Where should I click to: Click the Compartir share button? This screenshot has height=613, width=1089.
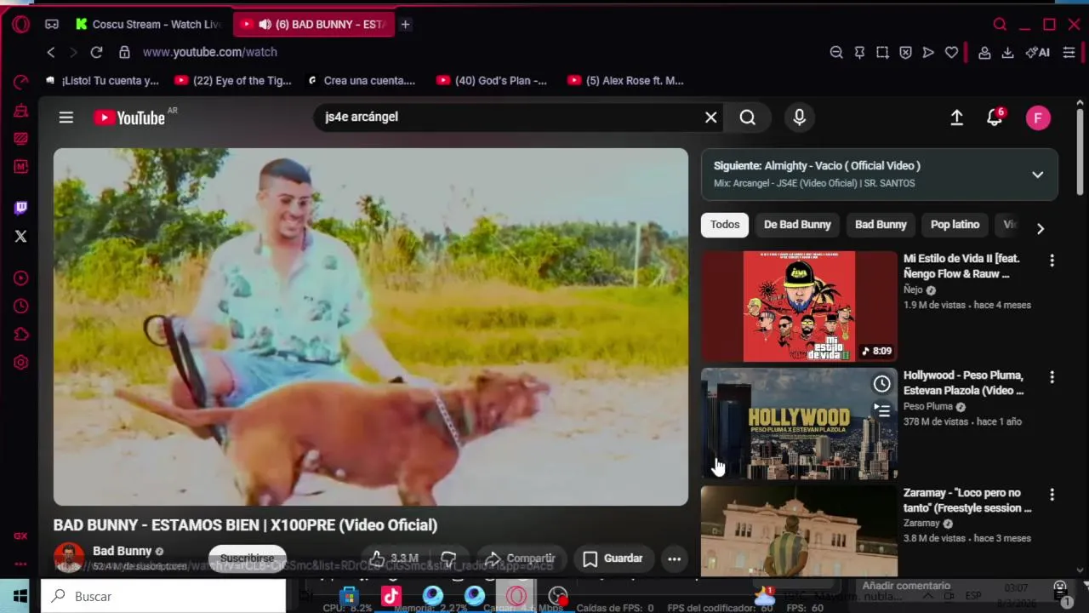521,559
